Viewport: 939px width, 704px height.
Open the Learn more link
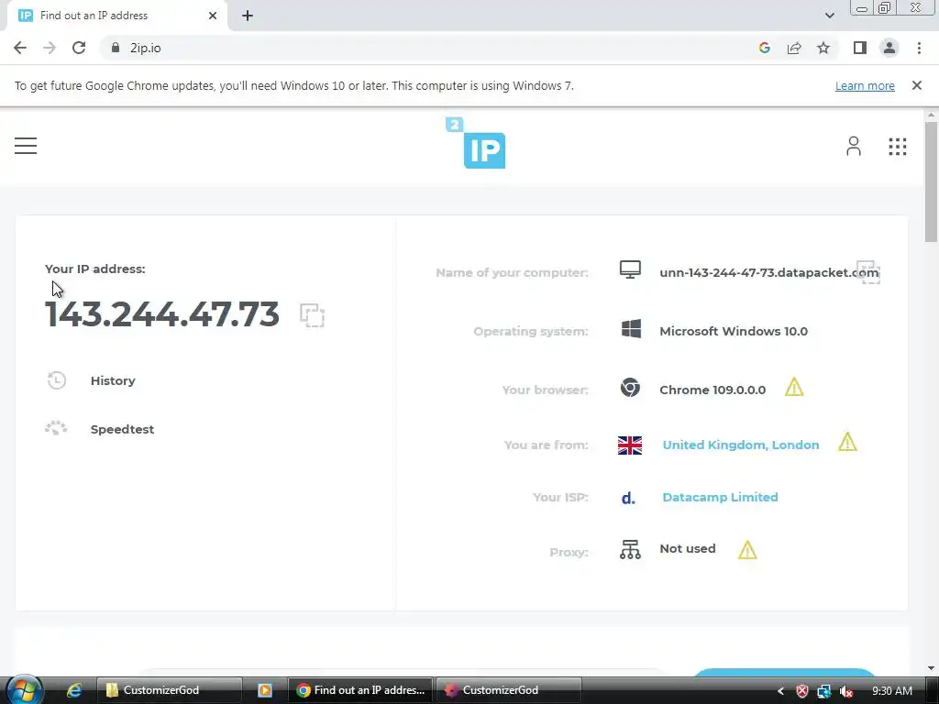pyautogui.click(x=865, y=85)
